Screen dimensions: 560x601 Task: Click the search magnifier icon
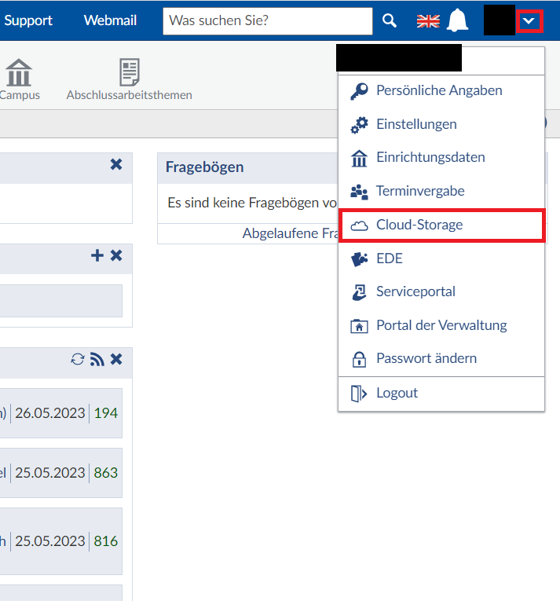(390, 21)
